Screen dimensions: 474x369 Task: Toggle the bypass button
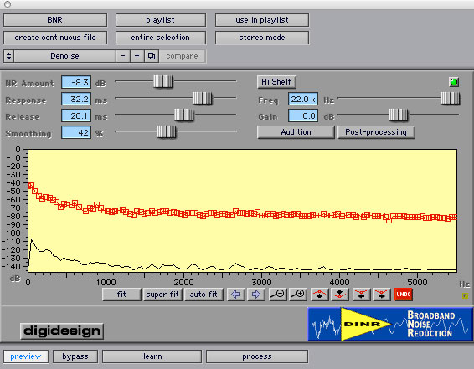pos(75,356)
